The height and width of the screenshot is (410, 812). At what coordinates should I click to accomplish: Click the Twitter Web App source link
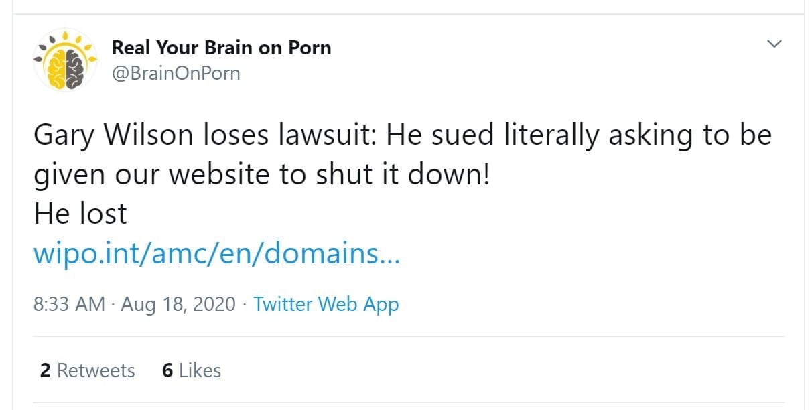326,304
